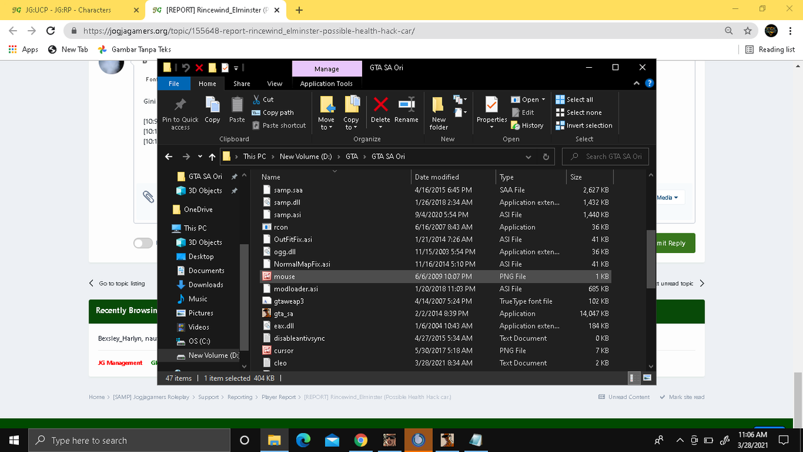Click Invert selection in the ribbon
The height and width of the screenshot is (452, 803).
click(583, 126)
